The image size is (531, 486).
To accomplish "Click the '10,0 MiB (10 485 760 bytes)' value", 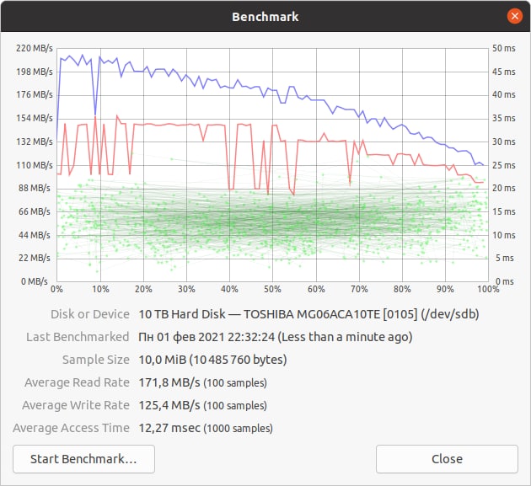I will tap(212, 360).
